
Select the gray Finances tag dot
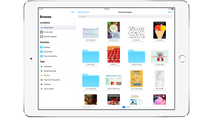42,84
